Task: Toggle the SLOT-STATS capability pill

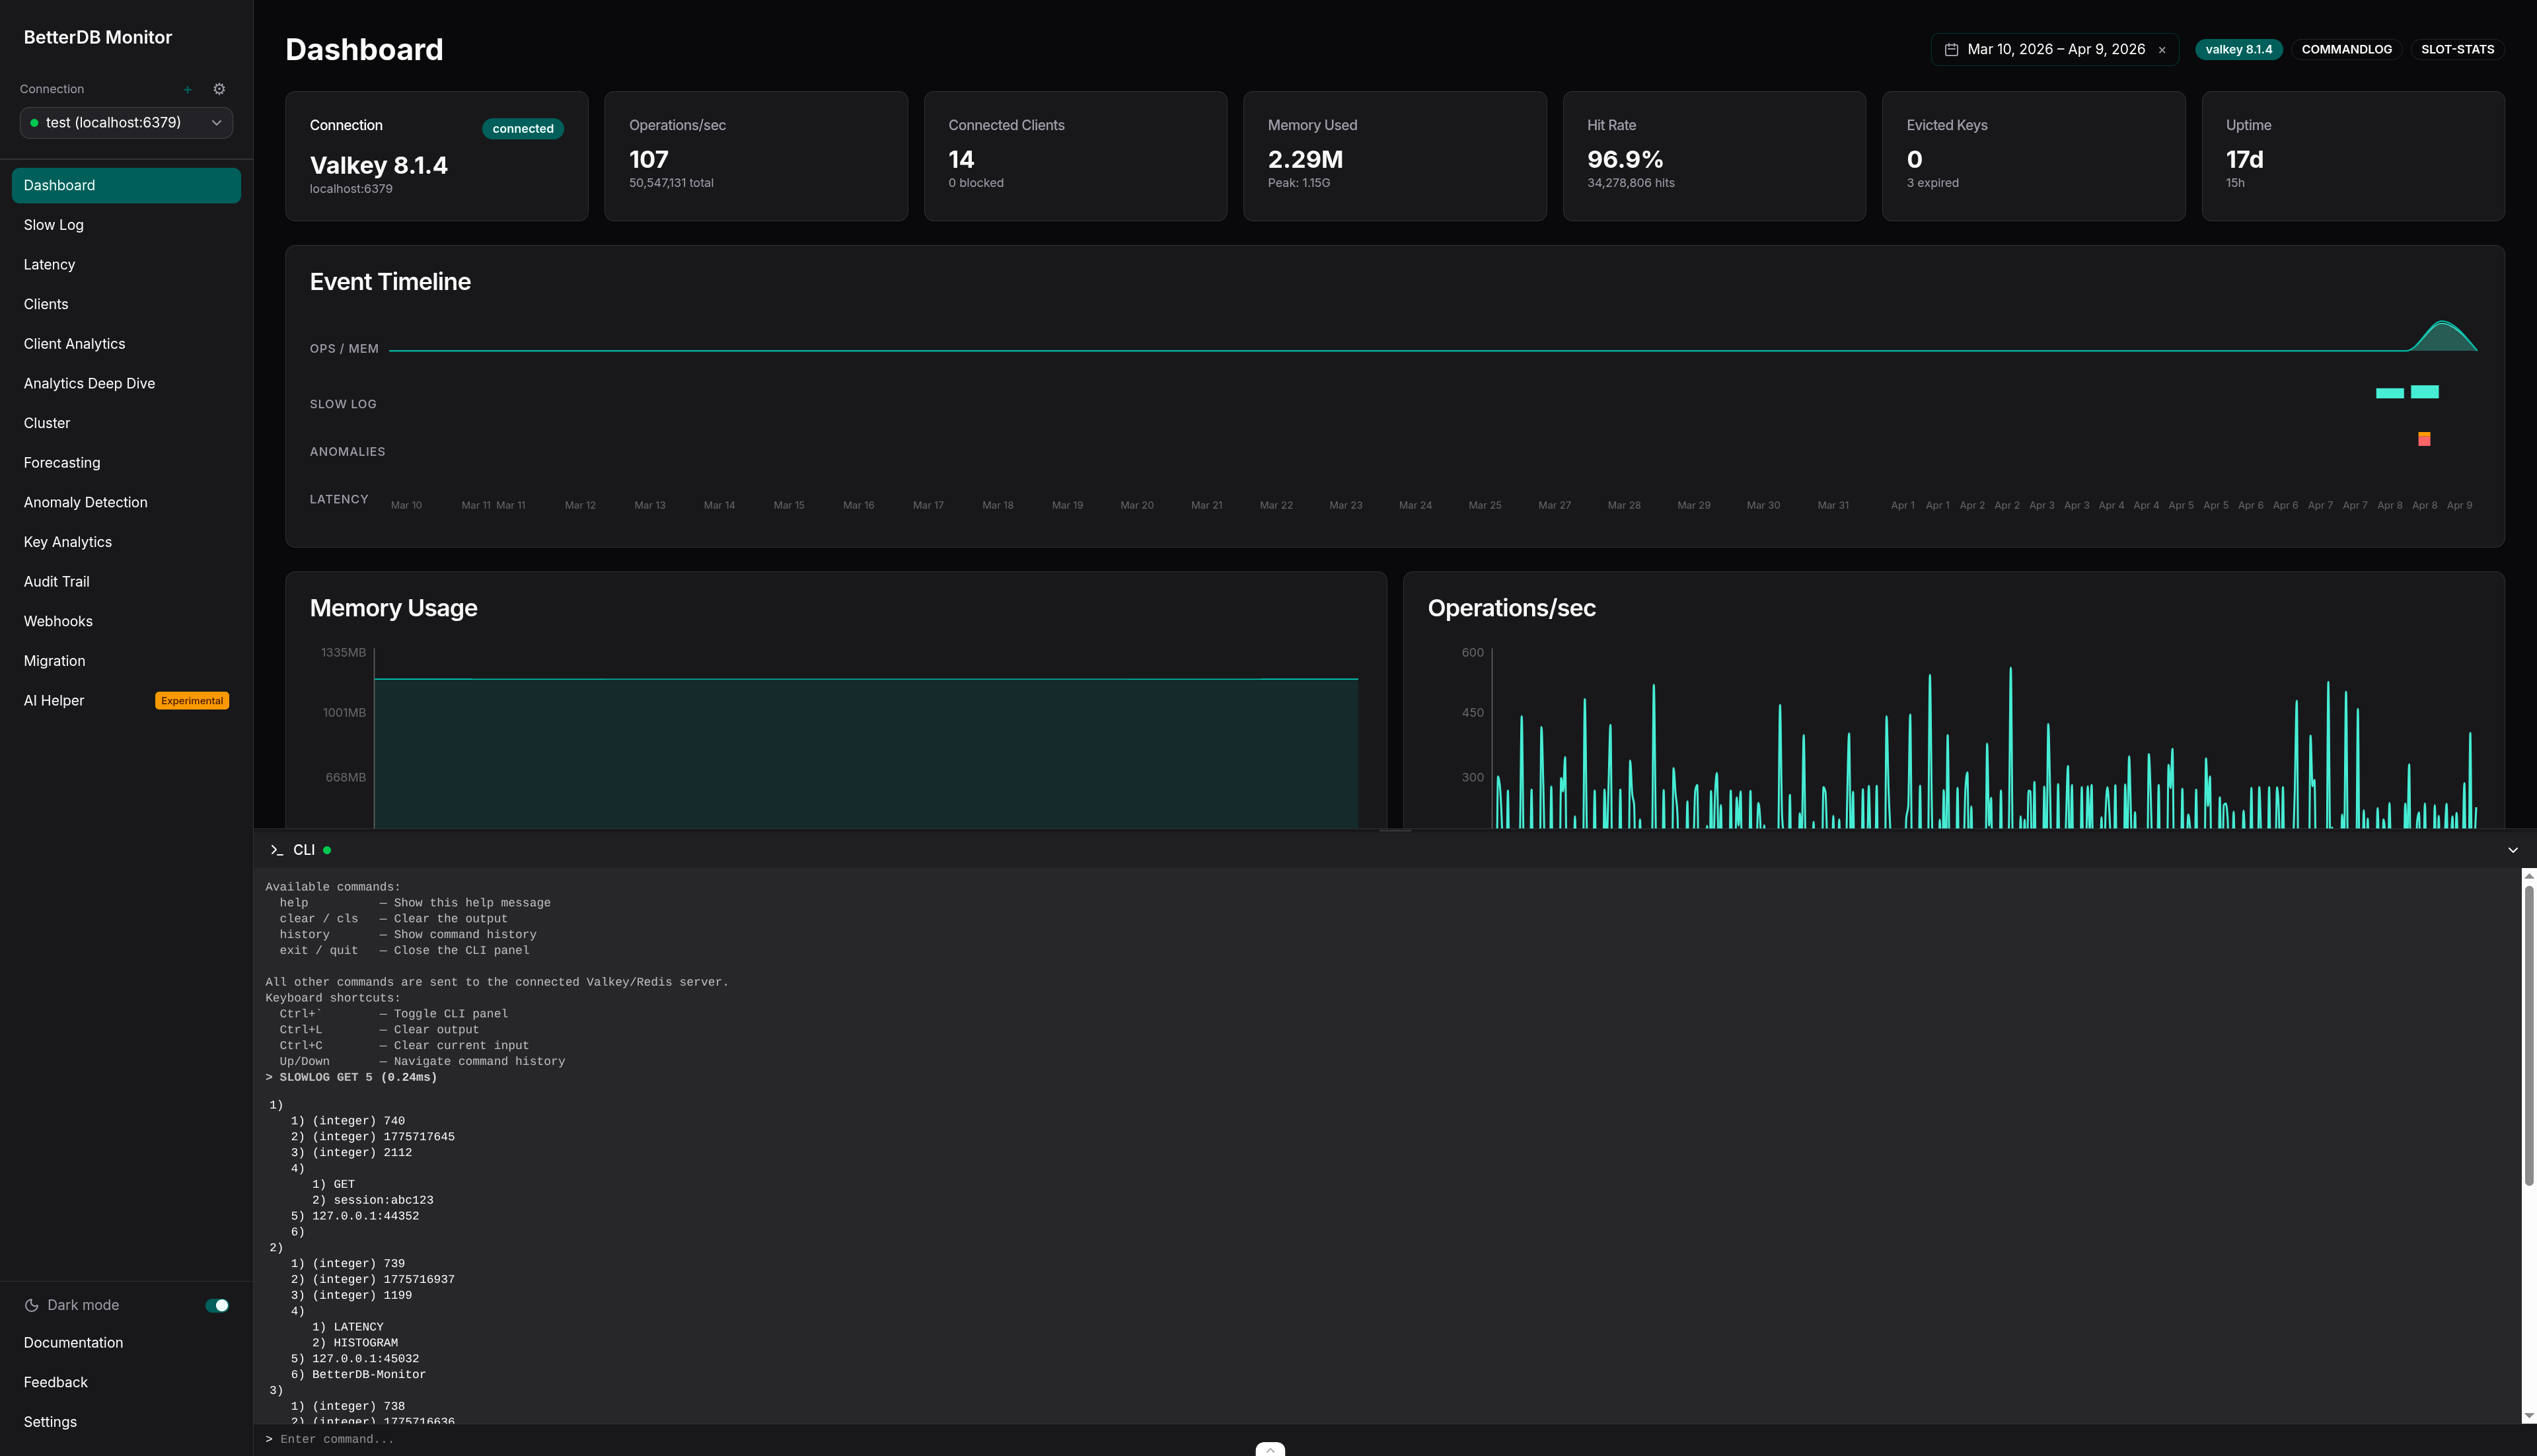Action: [2458, 49]
